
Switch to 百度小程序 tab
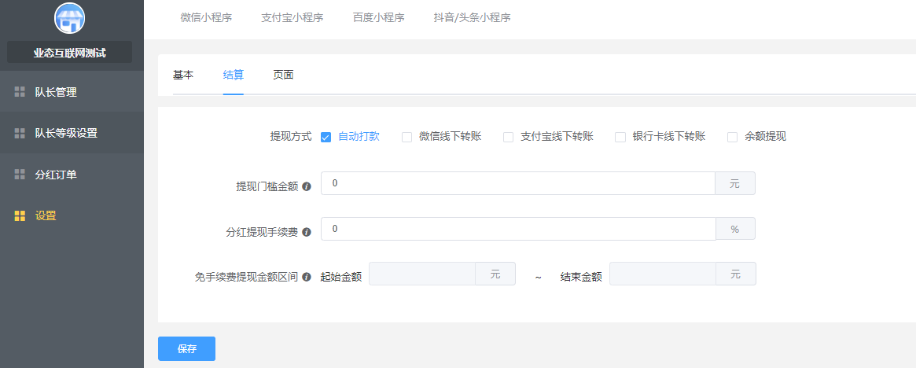pyautogui.click(x=378, y=17)
